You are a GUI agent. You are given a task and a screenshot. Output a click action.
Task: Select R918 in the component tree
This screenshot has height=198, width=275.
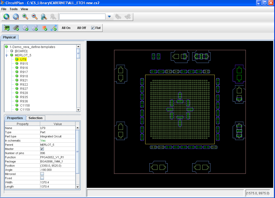[x=24, y=76]
